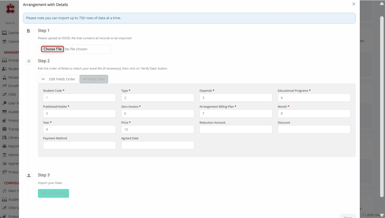This screenshot has width=385, height=218.
Task: Close the Arrangement with Details dialog using X
Action: [354, 4]
